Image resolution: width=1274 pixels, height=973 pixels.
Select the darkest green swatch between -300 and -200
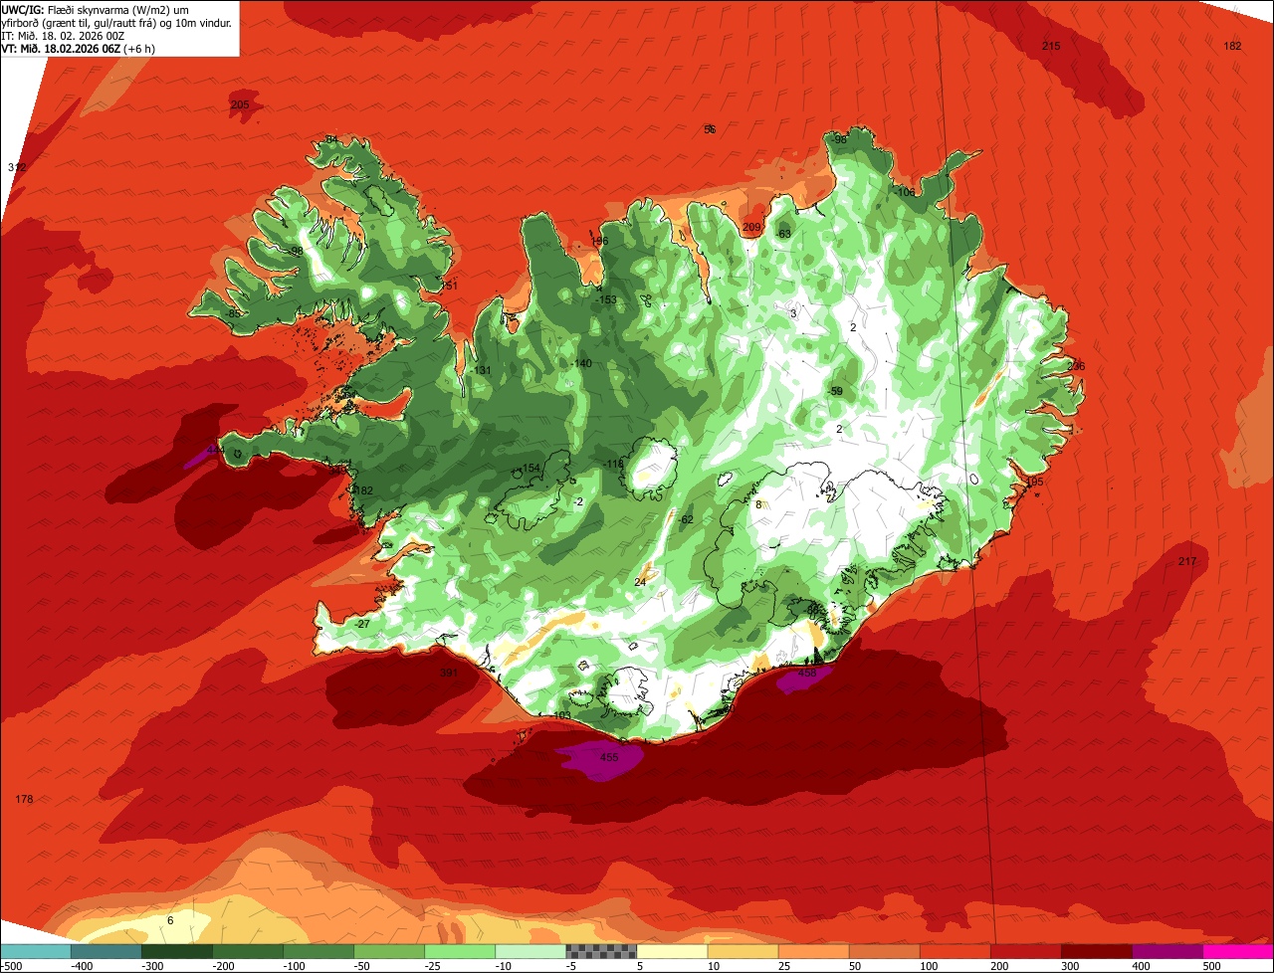(x=176, y=951)
